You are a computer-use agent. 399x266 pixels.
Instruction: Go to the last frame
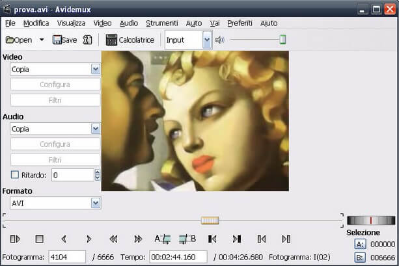tap(286, 239)
